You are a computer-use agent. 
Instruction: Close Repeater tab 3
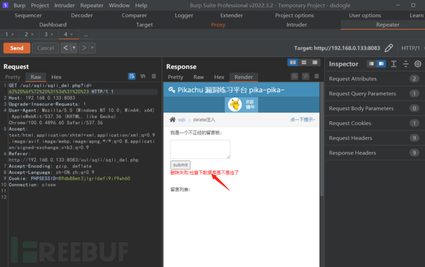point(52,34)
